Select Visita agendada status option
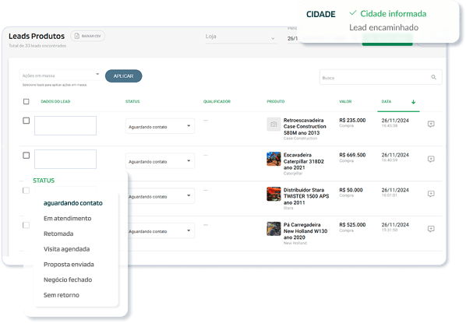 click(x=66, y=249)
